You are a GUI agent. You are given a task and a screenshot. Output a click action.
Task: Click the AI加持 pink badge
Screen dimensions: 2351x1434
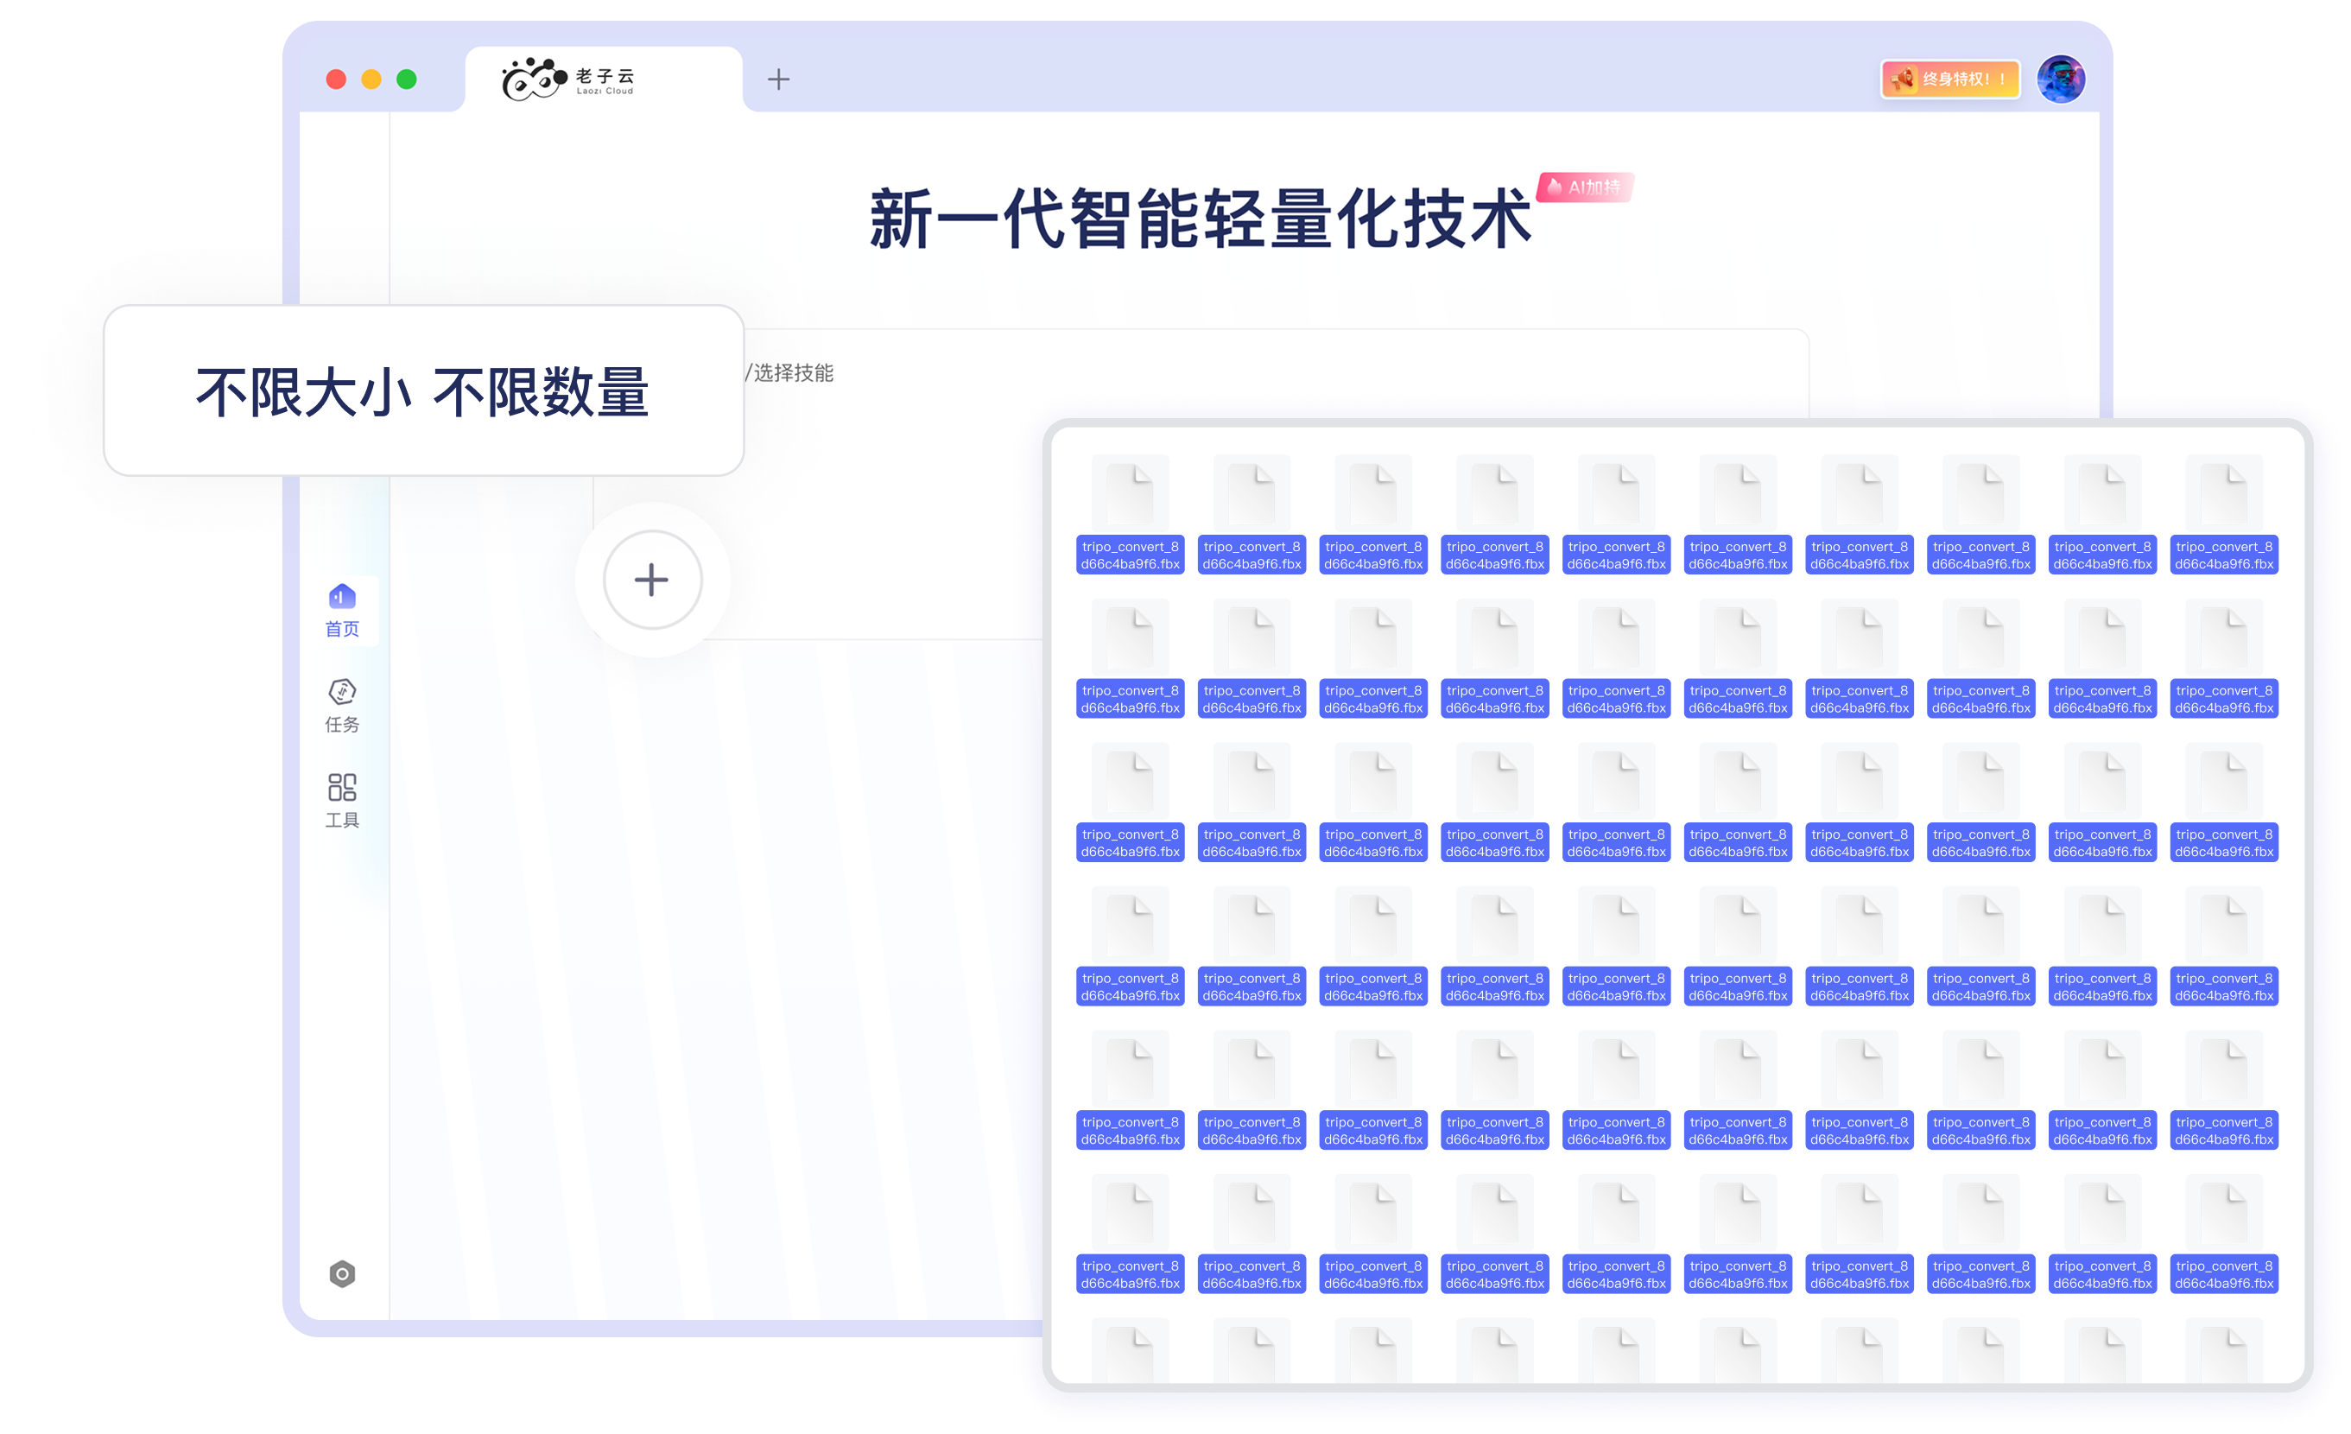pos(1586,187)
